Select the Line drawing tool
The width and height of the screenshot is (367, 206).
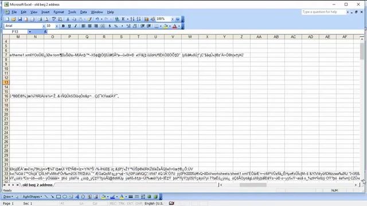coord(46,197)
